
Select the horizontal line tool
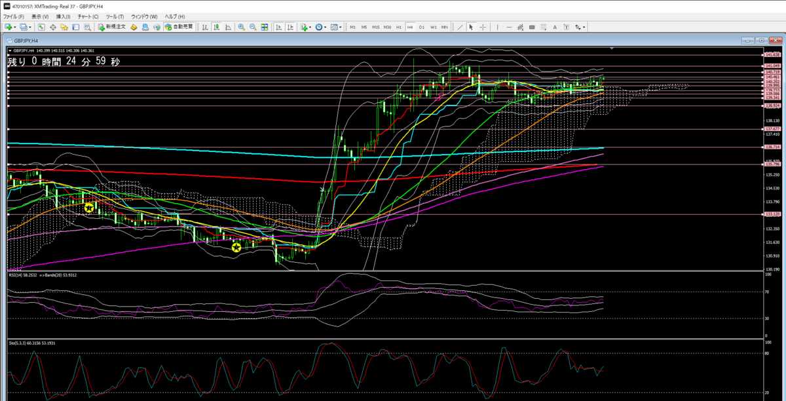(x=509, y=27)
